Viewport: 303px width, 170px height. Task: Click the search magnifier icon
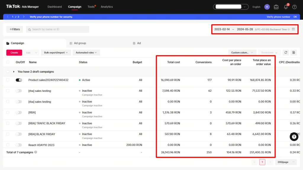tap(29, 30)
